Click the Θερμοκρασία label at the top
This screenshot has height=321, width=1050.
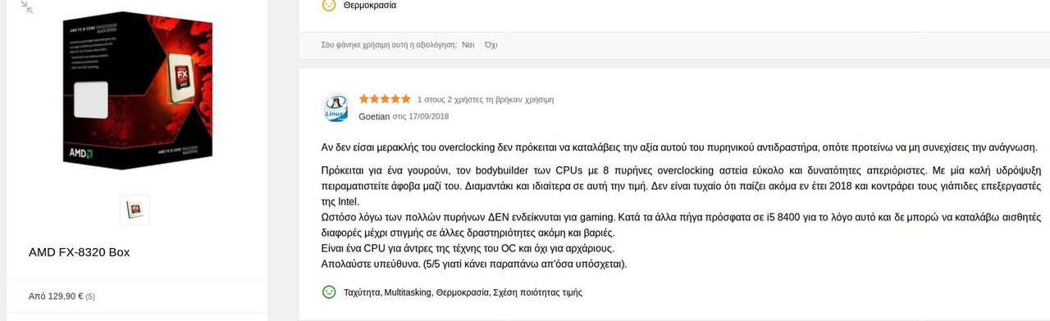(370, 5)
